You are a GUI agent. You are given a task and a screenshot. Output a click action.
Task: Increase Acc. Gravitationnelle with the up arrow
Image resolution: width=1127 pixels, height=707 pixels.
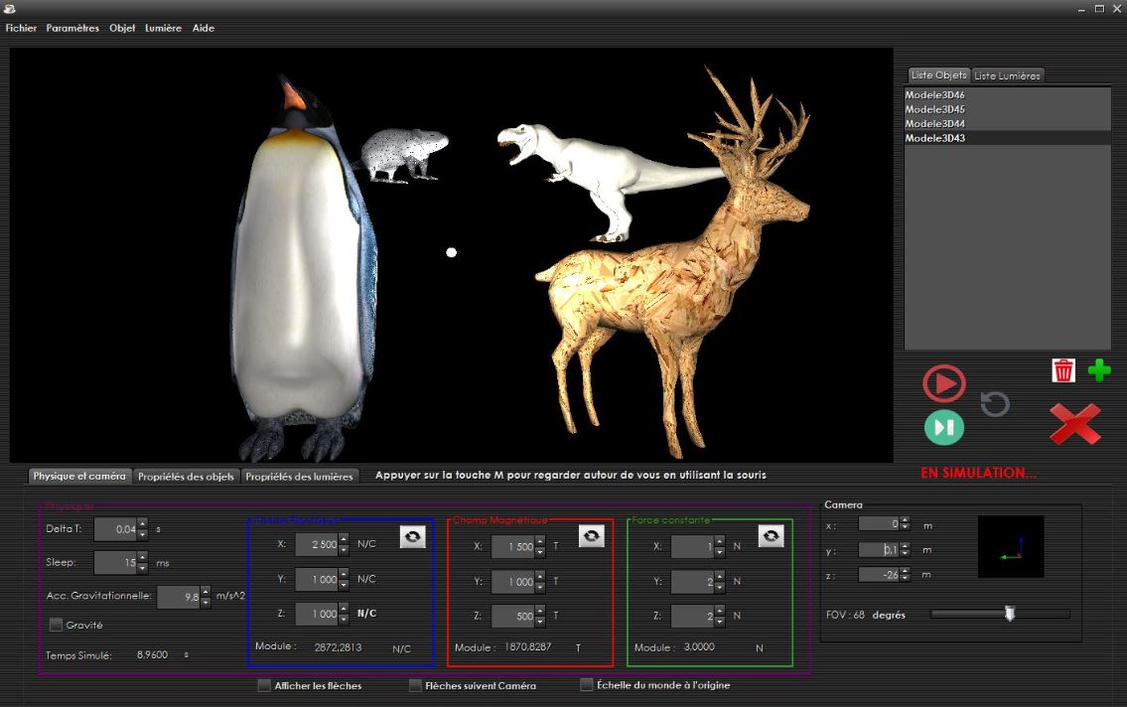tap(206, 592)
